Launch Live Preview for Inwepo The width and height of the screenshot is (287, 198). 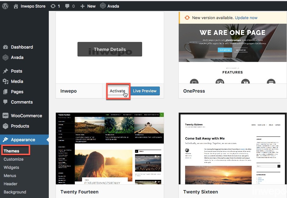click(x=145, y=91)
